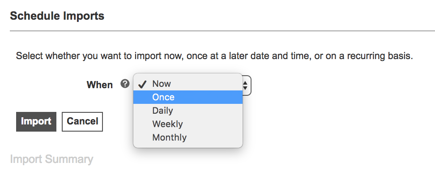435x171 pixels.
Task: Click the up arrow of When selector
Action: point(245,83)
